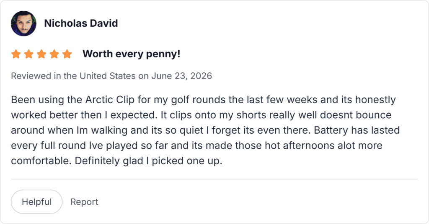Click the 'Definitely glad I picked one up' sentence
The width and height of the screenshot is (429, 224).
148,161
